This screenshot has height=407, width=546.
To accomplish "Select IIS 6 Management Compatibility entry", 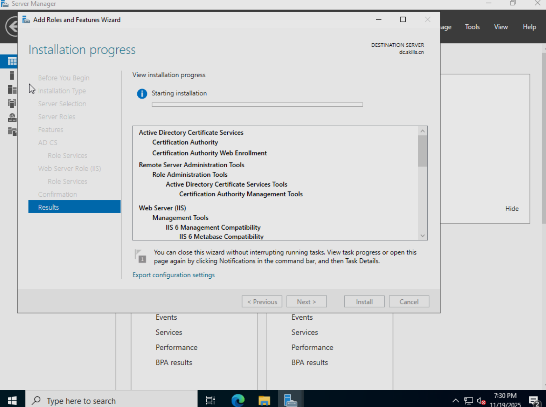I will click(213, 228).
